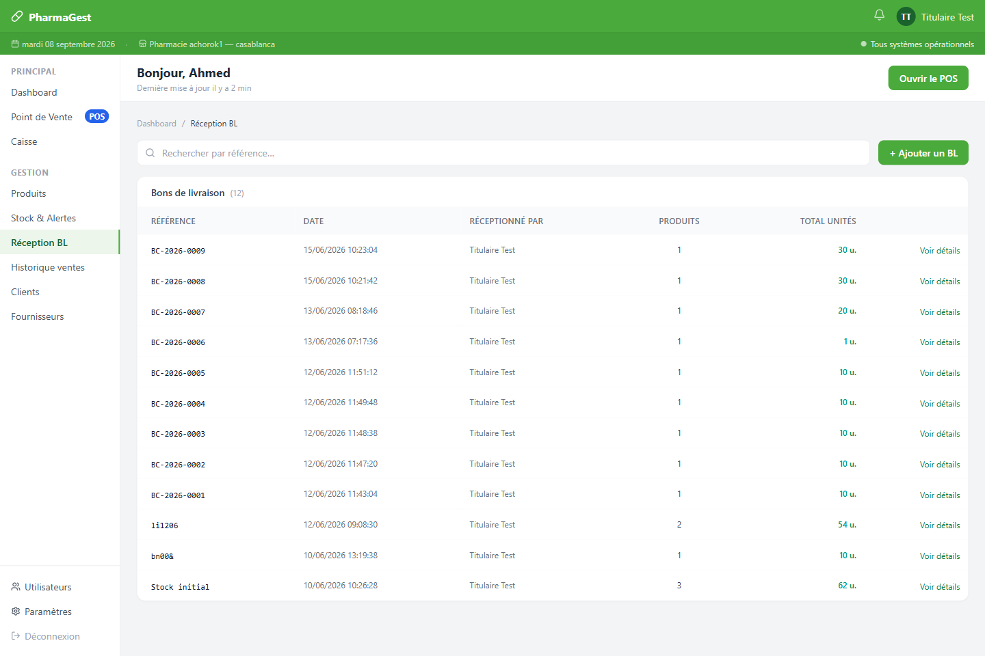The width and height of the screenshot is (985, 656).
Task: Click the Bons de livraison heading
Action: coord(188,193)
